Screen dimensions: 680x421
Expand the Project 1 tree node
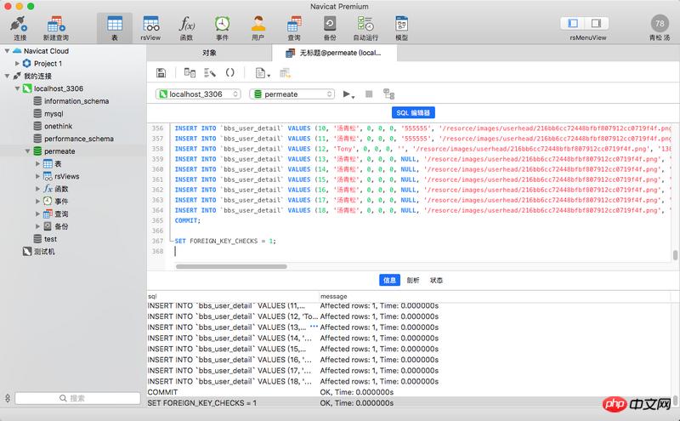16,63
